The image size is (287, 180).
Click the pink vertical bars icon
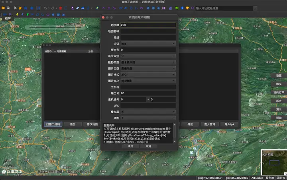pyautogui.click(x=164, y=8)
